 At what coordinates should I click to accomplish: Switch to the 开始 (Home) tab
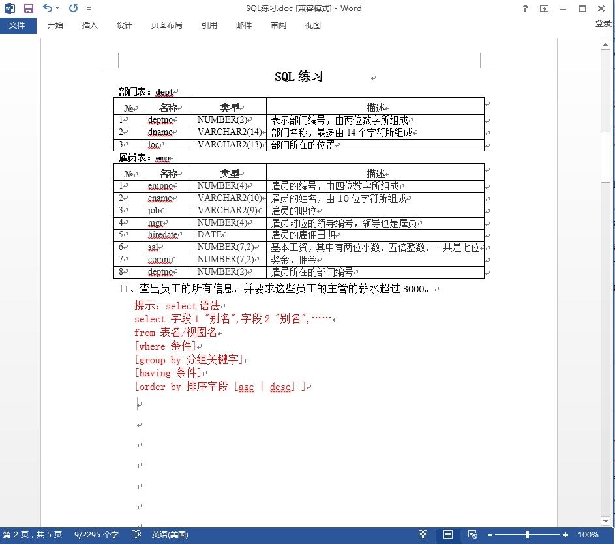[55, 25]
